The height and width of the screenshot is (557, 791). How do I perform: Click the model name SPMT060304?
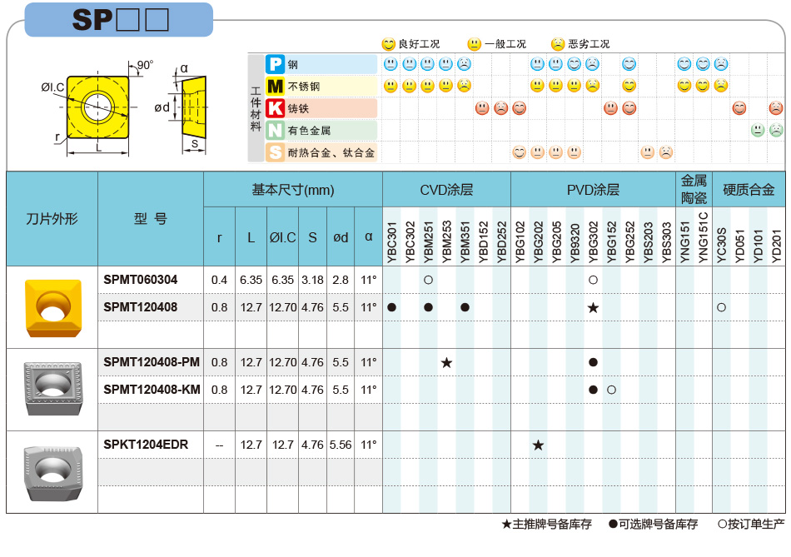pyautogui.click(x=140, y=280)
